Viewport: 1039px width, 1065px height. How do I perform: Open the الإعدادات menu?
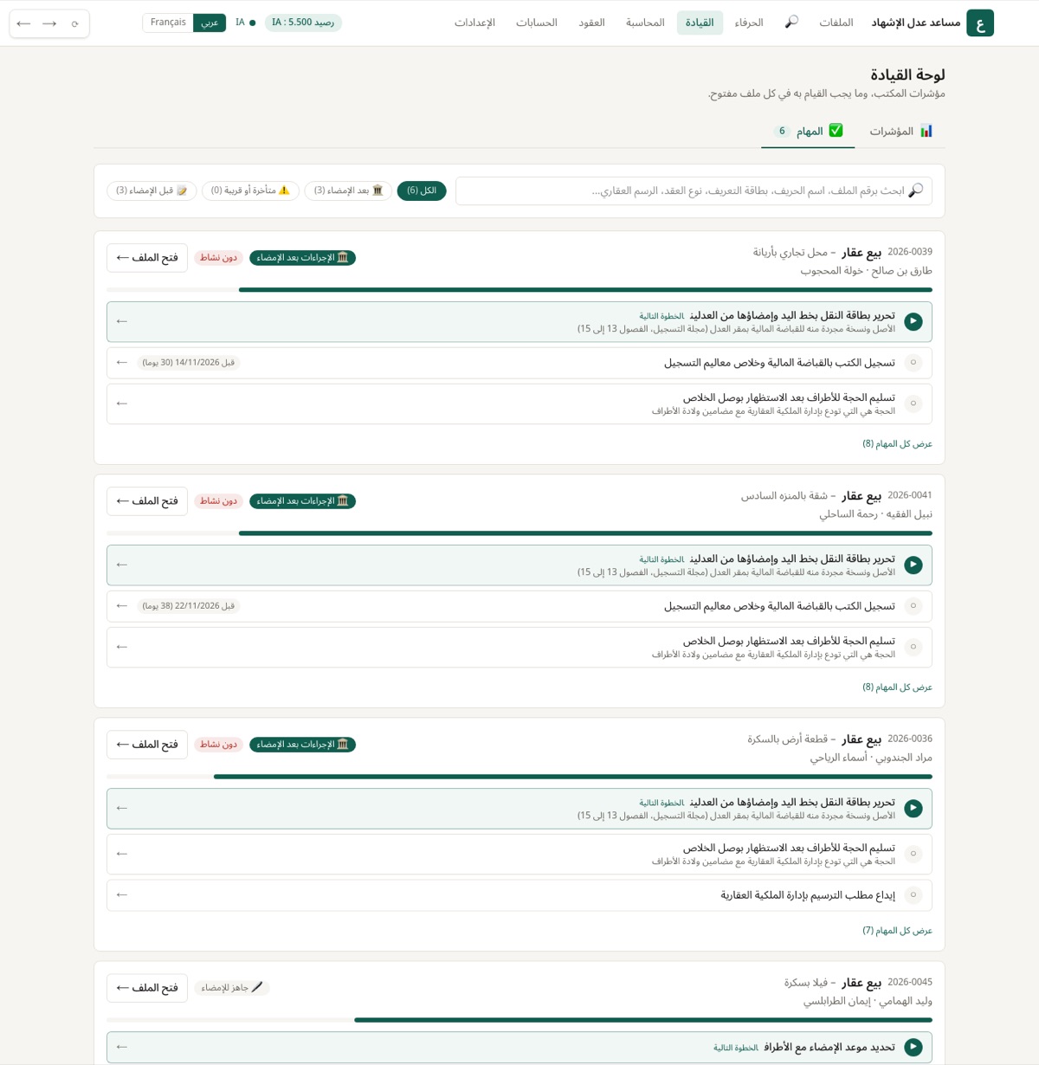[x=474, y=23]
